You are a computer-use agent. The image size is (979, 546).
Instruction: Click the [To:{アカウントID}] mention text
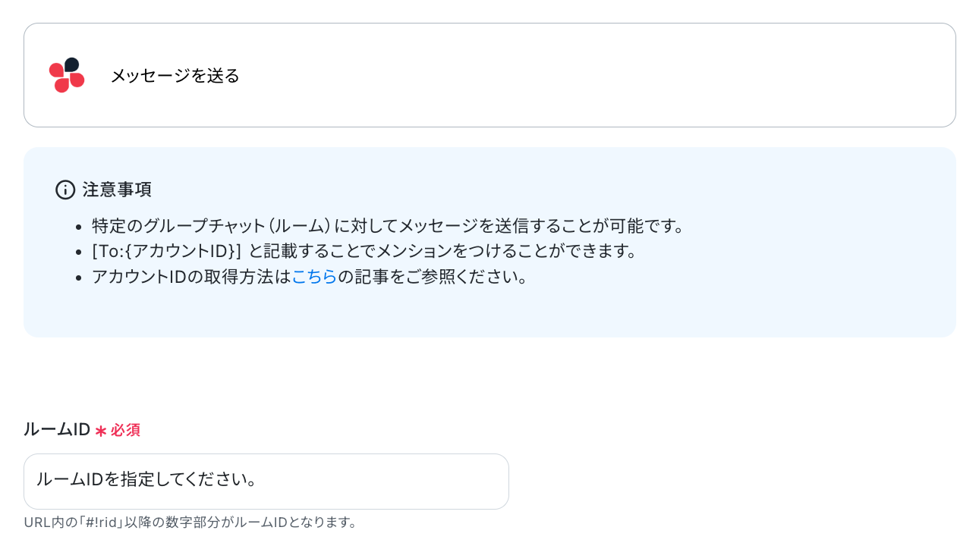click(x=166, y=251)
